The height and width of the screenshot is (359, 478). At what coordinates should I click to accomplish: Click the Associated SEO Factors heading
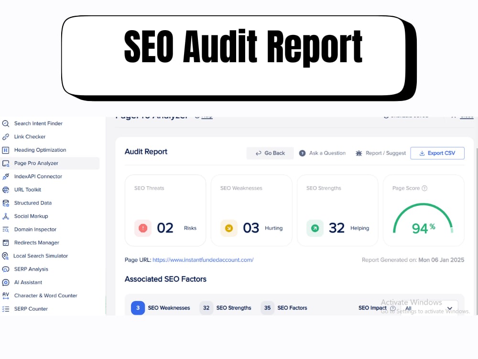165,280
